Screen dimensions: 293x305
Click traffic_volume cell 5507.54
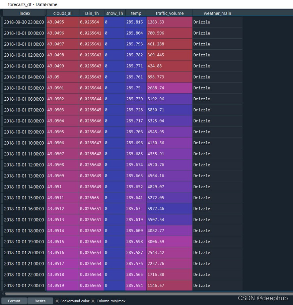click(169, 220)
